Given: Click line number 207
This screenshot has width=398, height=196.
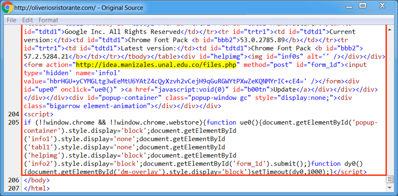Looking at the screenshot, I should coord(13,189).
